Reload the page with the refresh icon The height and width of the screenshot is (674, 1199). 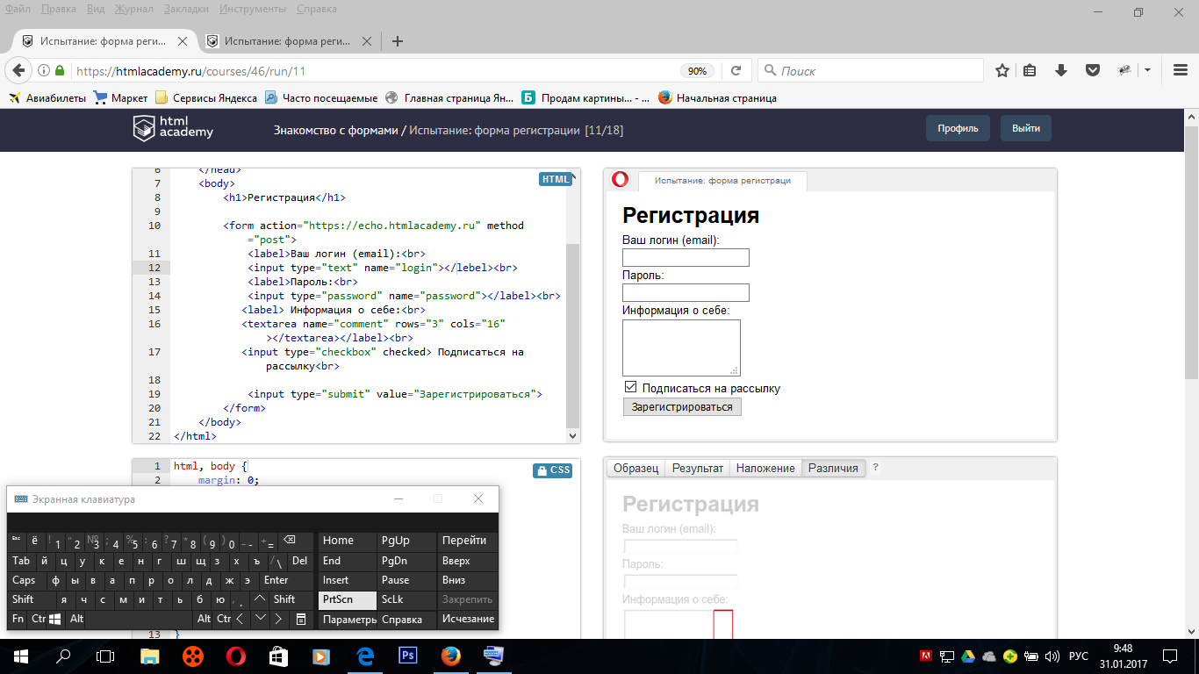[x=736, y=71]
